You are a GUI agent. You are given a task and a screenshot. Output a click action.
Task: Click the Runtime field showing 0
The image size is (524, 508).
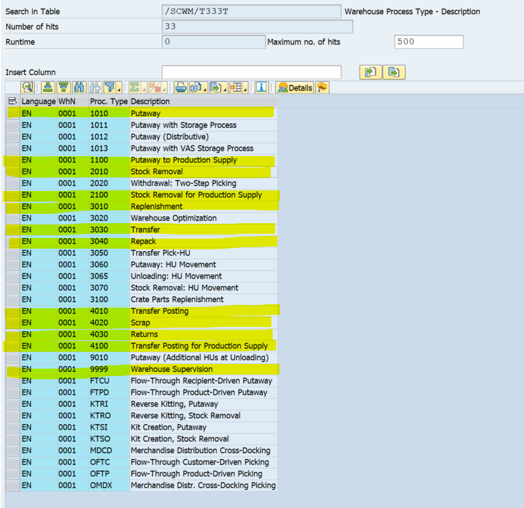(x=213, y=42)
